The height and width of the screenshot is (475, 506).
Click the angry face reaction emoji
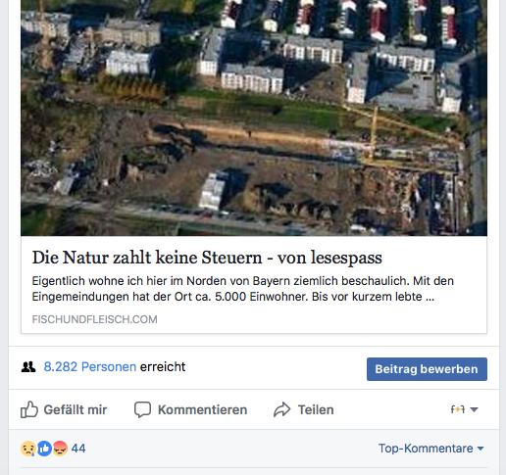60,449
